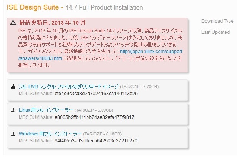Click the MD5 value bfe4e9c3cd8d2d7024163ca140113d25
The image size is (237, 157).
click(x=96, y=94)
